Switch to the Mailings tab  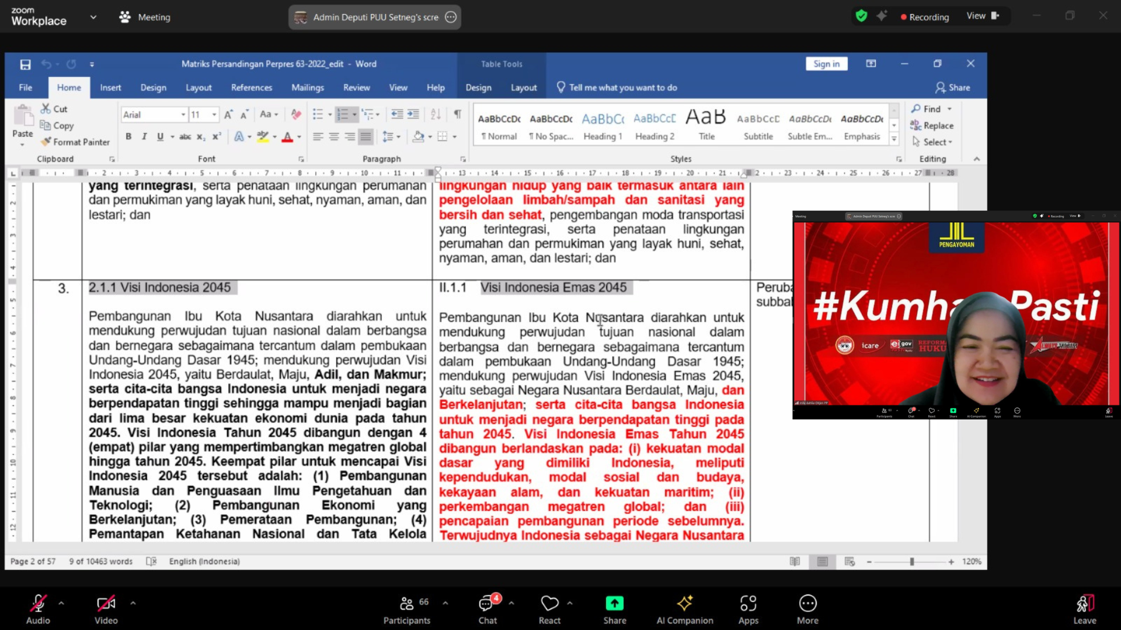pos(308,87)
